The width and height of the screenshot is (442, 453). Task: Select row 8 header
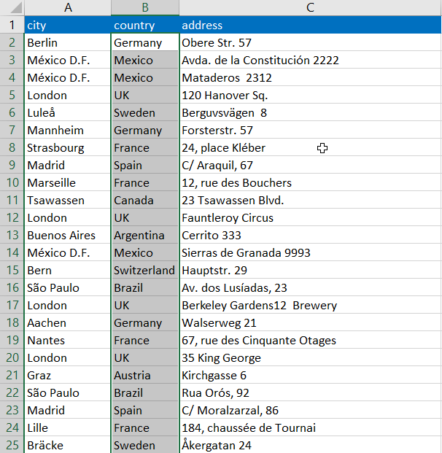pyautogui.click(x=12, y=147)
